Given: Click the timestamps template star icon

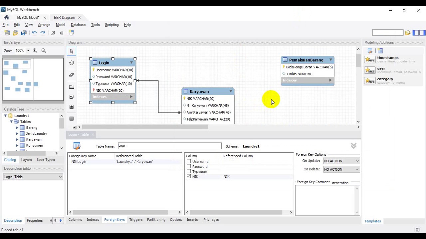Looking at the screenshot, I should point(370,59).
